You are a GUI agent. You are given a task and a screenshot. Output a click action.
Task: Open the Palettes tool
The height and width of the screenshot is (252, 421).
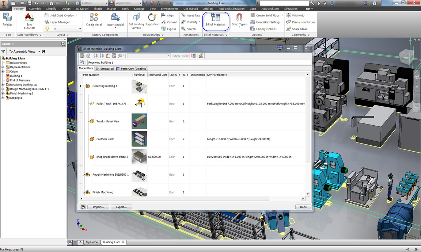click(x=8, y=20)
